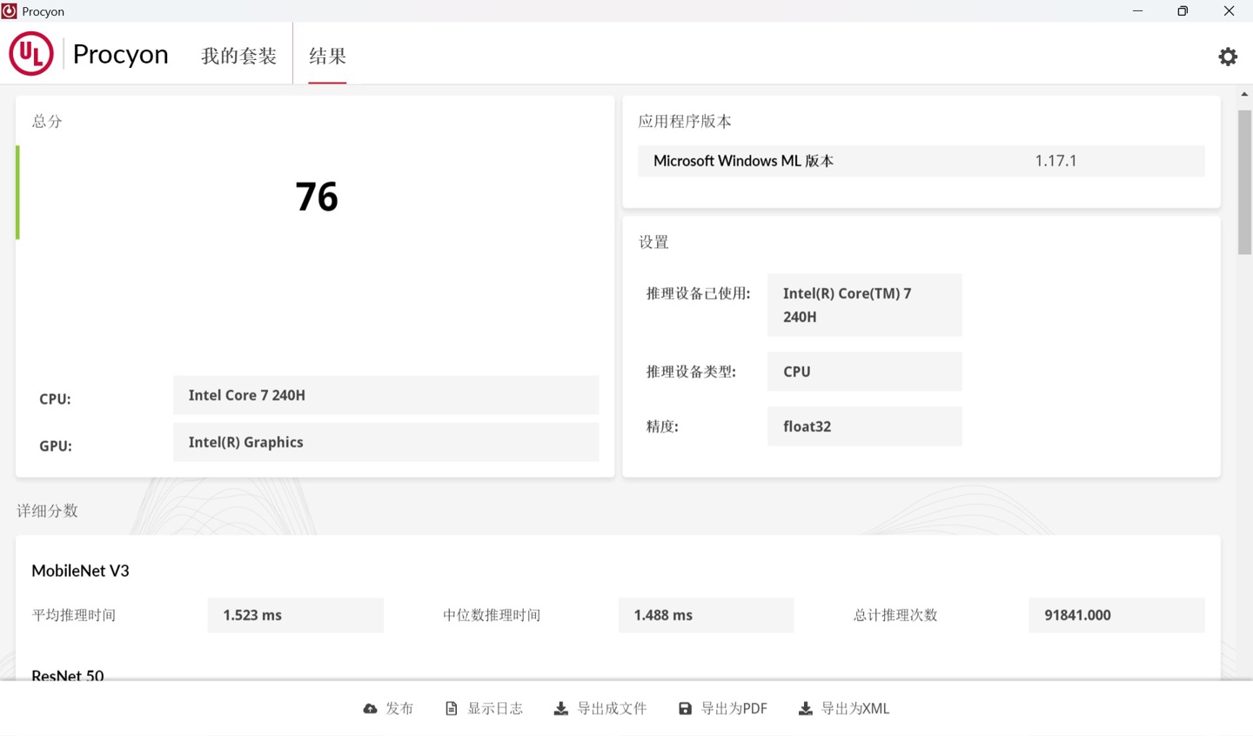Image resolution: width=1253 pixels, height=736 pixels.
Task: Click the document icon beside 显示日志
Action: click(x=451, y=708)
